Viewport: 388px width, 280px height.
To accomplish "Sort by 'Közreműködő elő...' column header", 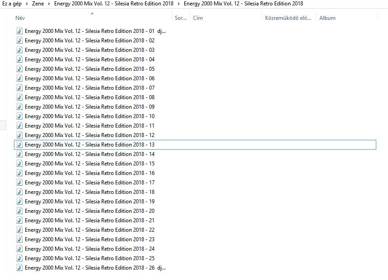I will point(288,18).
